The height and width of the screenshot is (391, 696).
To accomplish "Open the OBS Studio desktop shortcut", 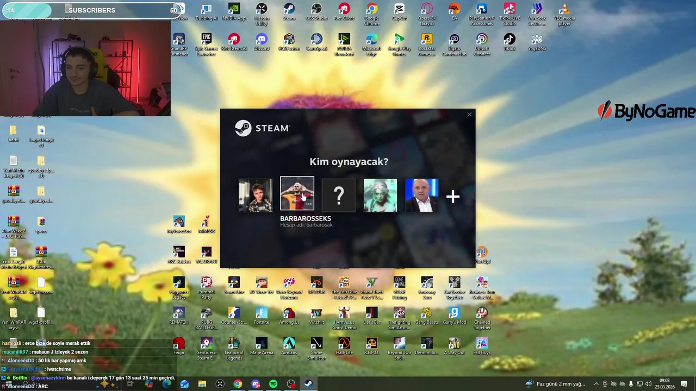I will click(316, 12).
